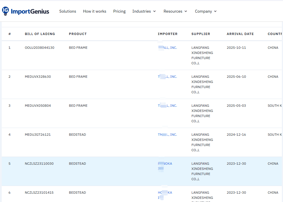Select bill of lading OOLU2038044130

(39, 48)
